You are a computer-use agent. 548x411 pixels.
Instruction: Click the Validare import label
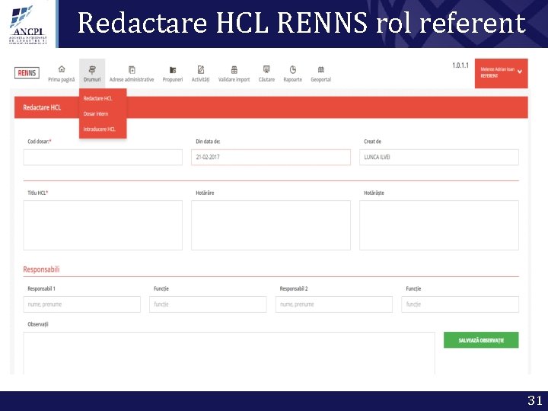[234, 80]
